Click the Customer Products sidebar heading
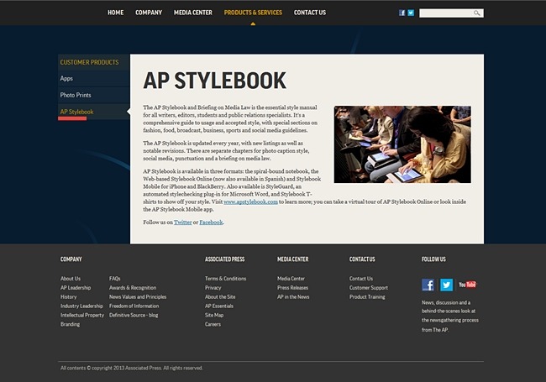 pyautogui.click(x=90, y=62)
